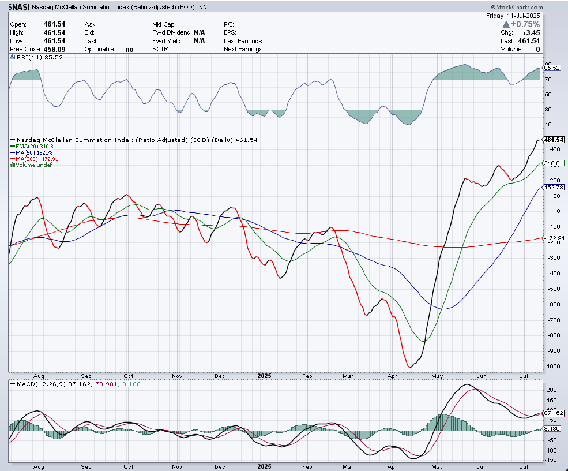Click the EMA(20) 310.81 legend entry
This screenshot has height=471, width=568.
point(33,147)
